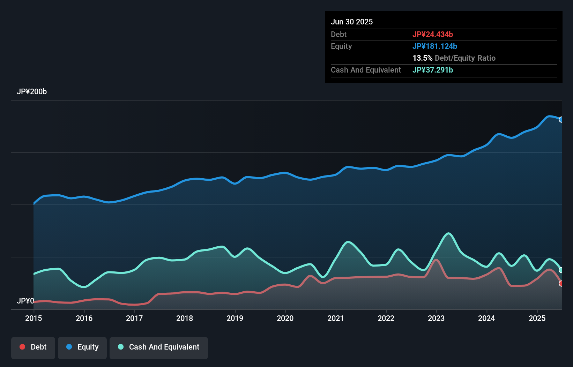Click the blue JP¥181.124b equity link

coord(435,46)
